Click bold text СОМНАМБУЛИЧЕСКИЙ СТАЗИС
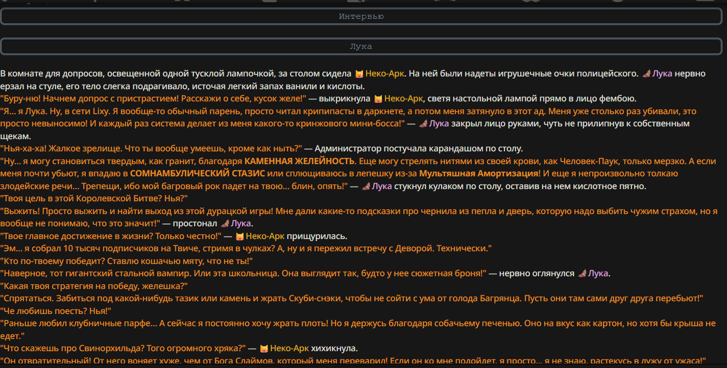This screenshot has height=368, width=727. pos(198,174)
